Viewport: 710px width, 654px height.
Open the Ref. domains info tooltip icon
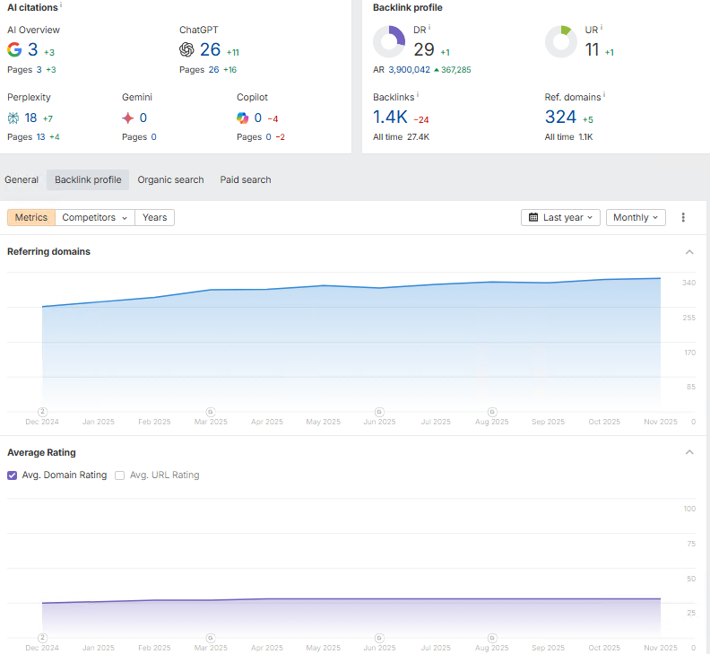pyautogui.click(x=604, y=95)
